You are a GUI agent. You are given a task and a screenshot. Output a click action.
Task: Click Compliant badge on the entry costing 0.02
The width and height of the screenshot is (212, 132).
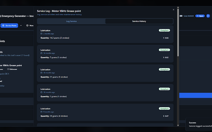[165, 50]
